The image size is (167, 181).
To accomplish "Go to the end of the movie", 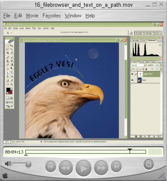I will coord(116,167).
